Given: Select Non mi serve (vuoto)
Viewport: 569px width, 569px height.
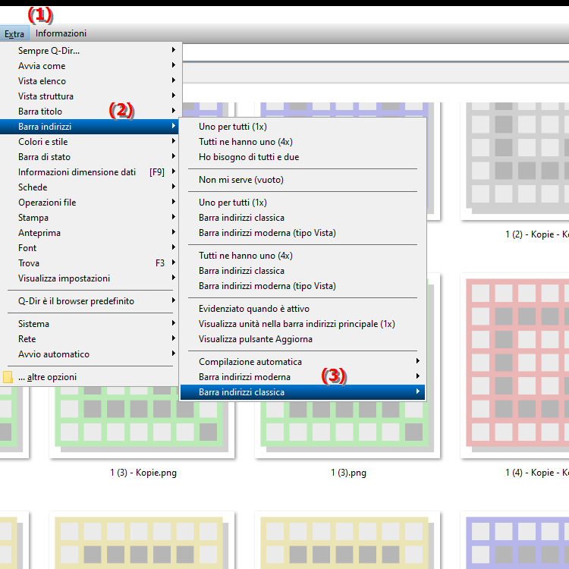Looking at the screenshot, I should tap(302, 180).
